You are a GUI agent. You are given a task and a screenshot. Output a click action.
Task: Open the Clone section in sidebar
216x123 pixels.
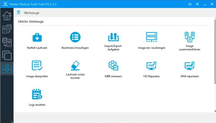[x=7, y=55]
